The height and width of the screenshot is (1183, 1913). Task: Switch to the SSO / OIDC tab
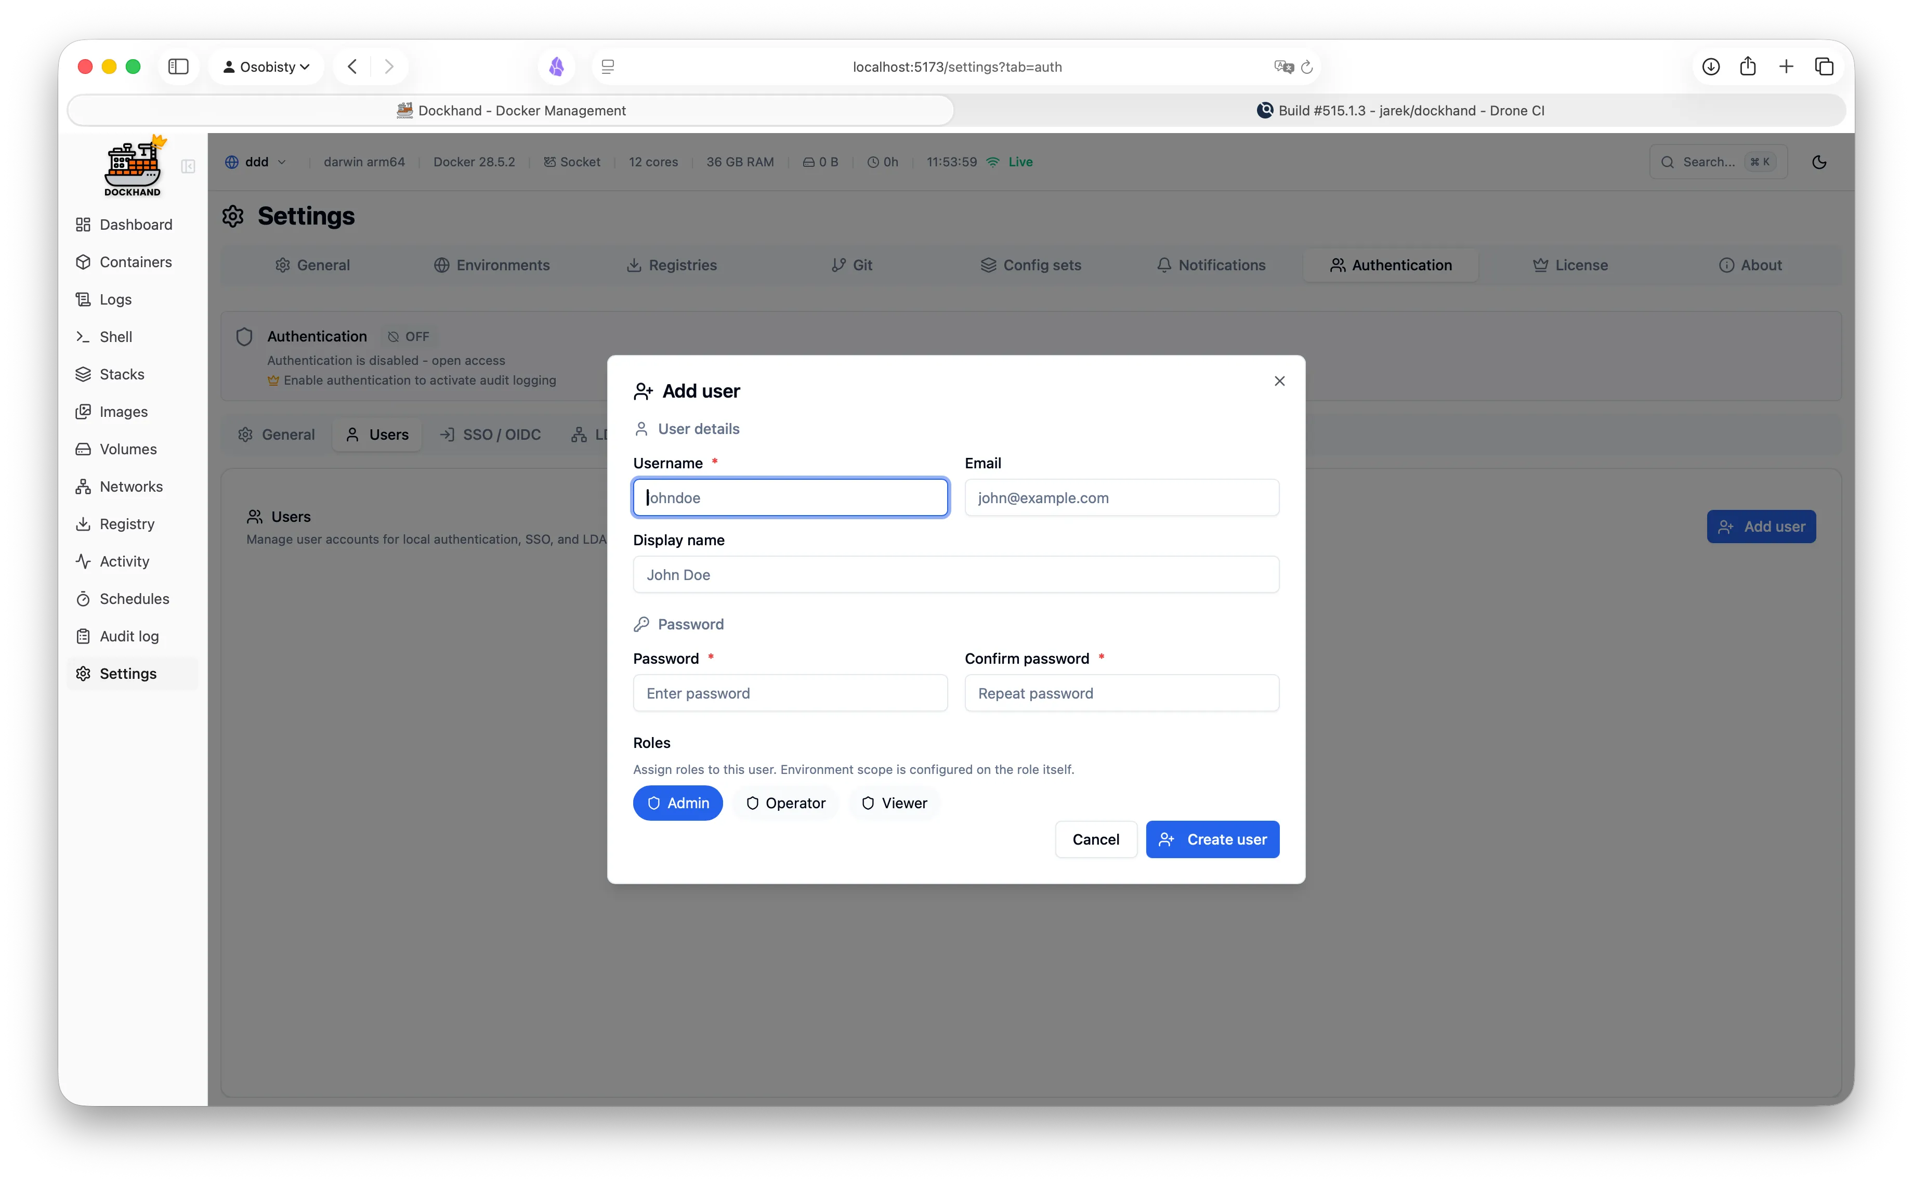pyautogui.click(x=490, y=434)
